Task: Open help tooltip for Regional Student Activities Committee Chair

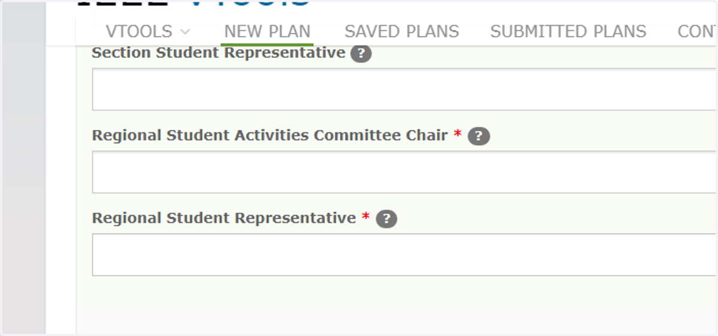Action: point(479,137)
